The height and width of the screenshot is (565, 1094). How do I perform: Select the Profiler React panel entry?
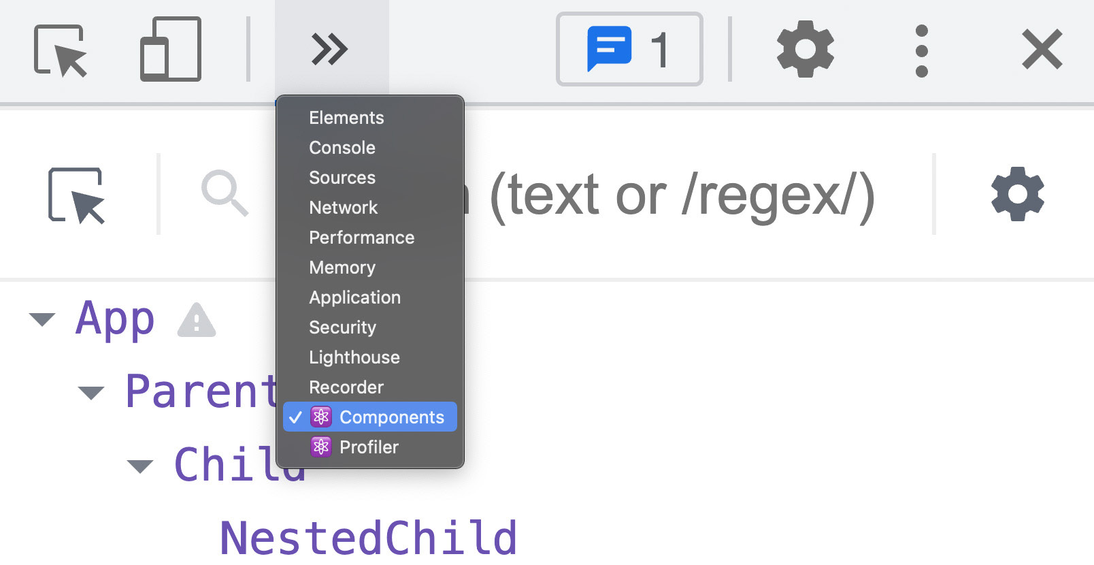click(369, 447)
